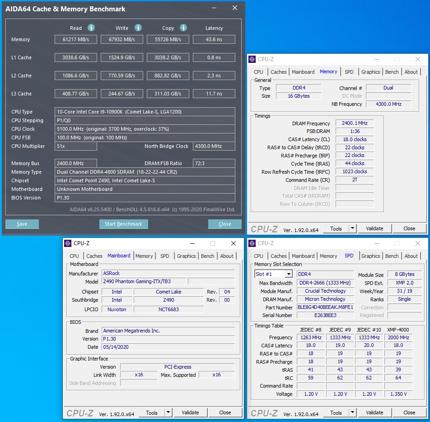
Task: Minimize the AIDA64 benchmark window
Action: [x=214, y=8]
